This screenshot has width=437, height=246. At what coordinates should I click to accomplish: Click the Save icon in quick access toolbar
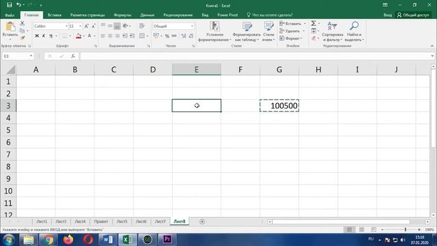pyautogui.click(x=9, y=5)
